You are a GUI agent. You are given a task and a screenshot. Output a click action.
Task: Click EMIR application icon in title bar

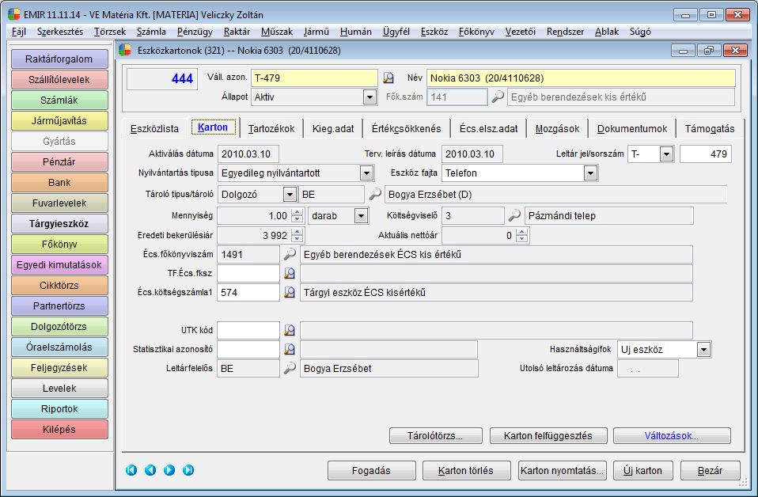(14, 14)
